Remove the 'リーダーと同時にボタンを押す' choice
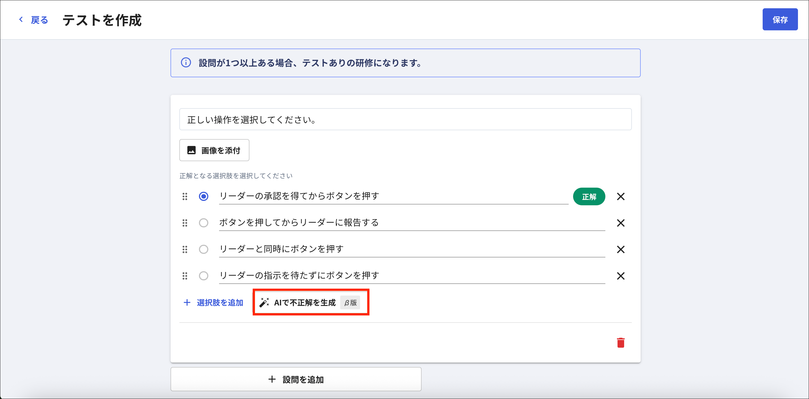809x399 pixels. point(620,249)
